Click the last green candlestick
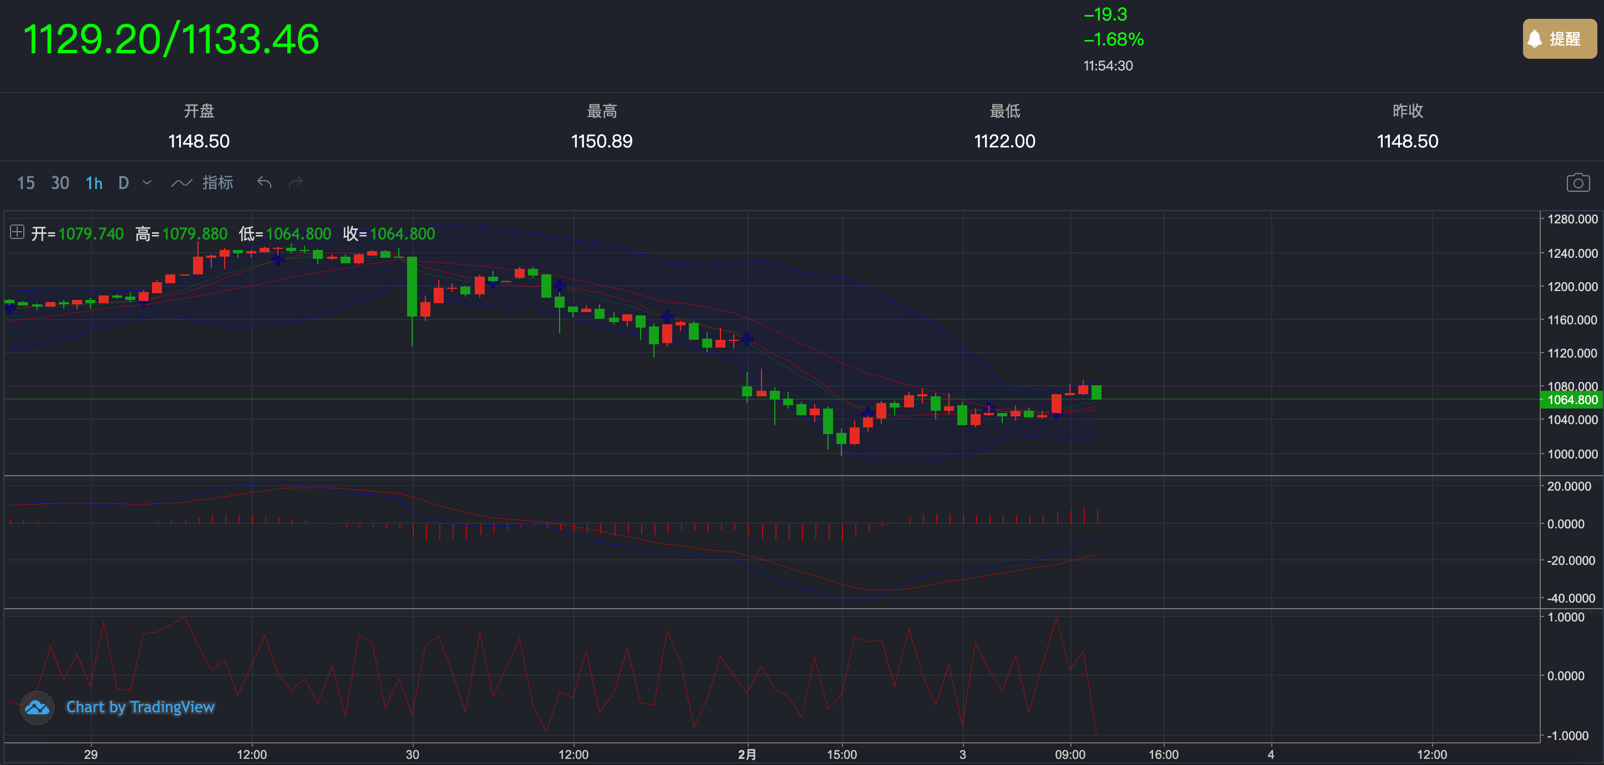1604x765 pixels. 1096,392
